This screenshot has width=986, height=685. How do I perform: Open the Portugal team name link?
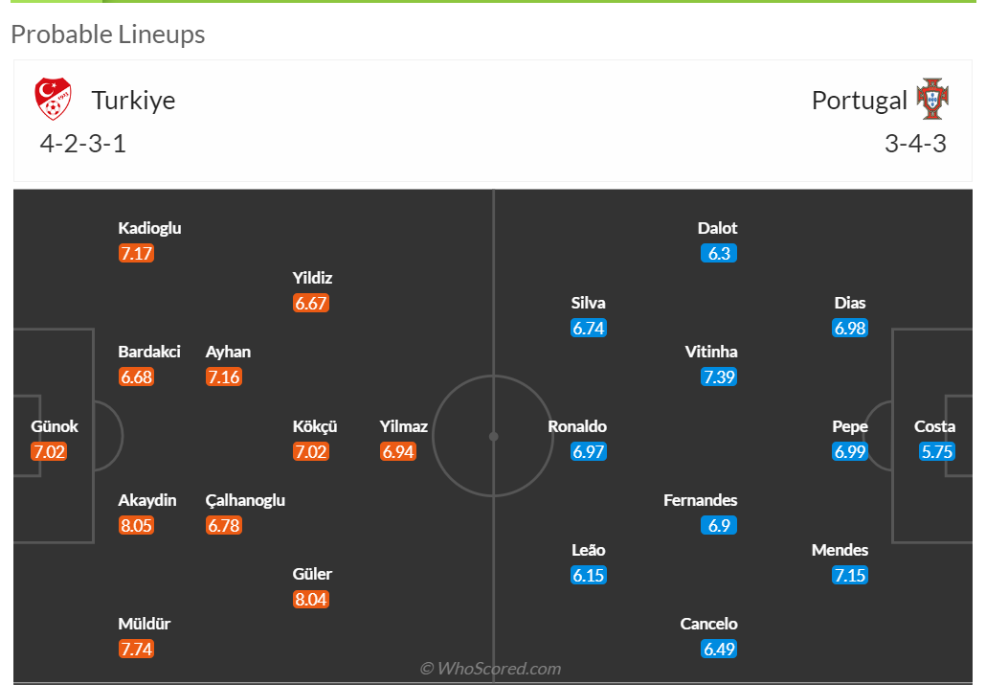(859, 101)
